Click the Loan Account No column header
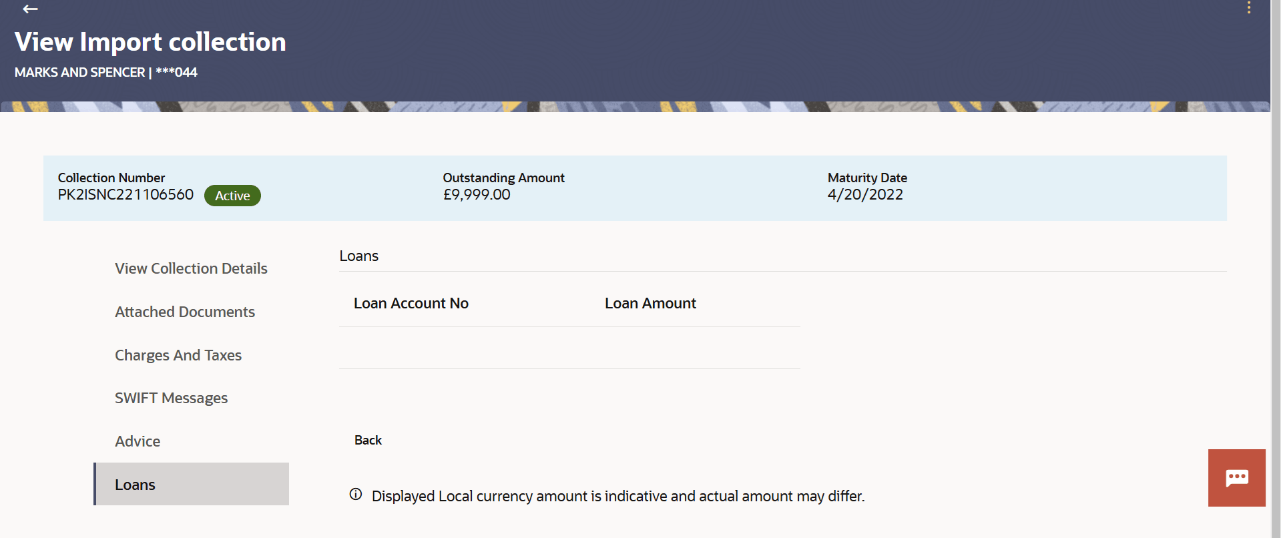 pyautogui.click(x=411, y=303)
